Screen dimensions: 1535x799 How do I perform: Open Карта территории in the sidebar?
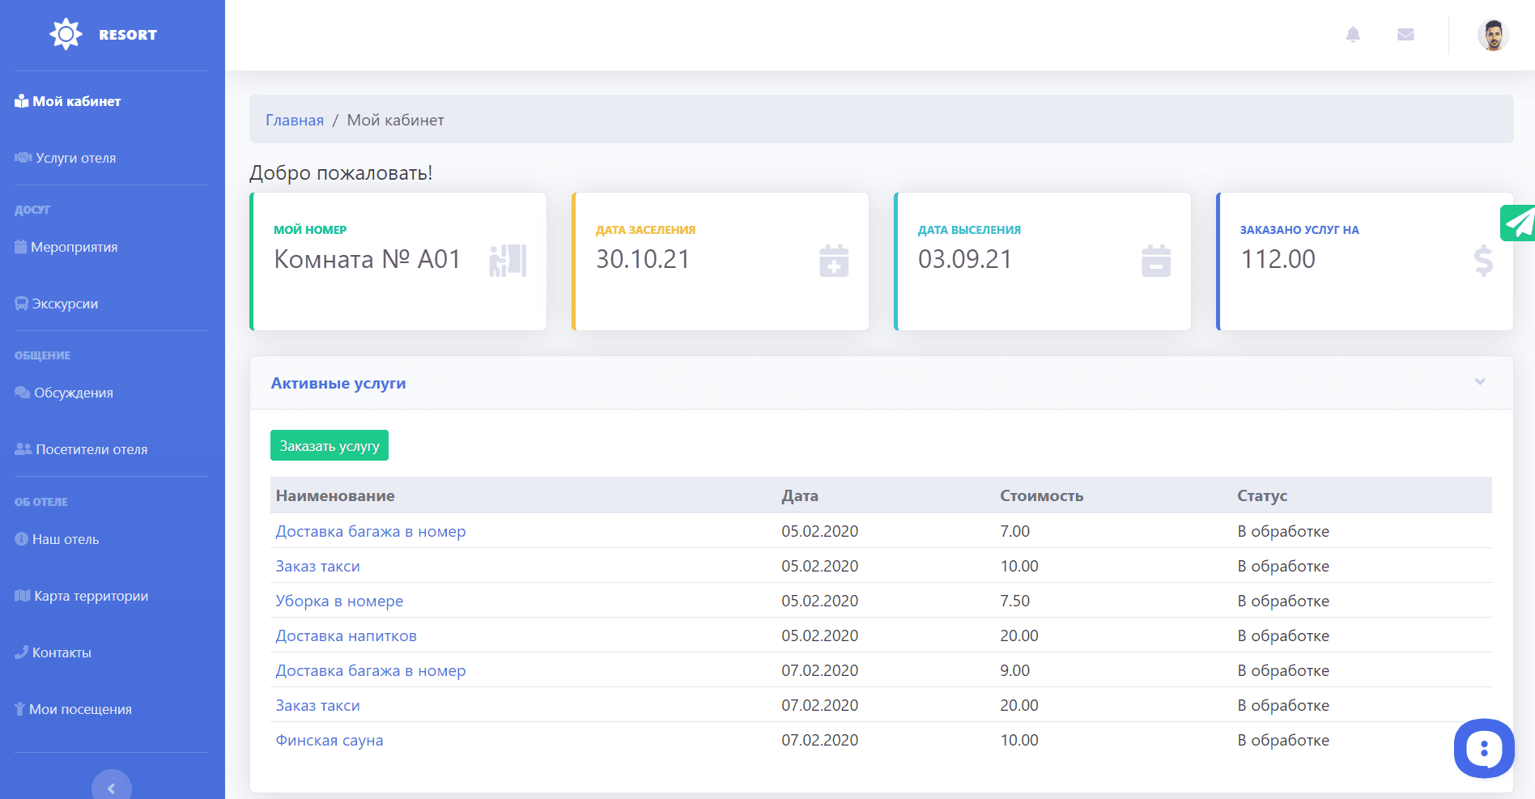(91, 596)
